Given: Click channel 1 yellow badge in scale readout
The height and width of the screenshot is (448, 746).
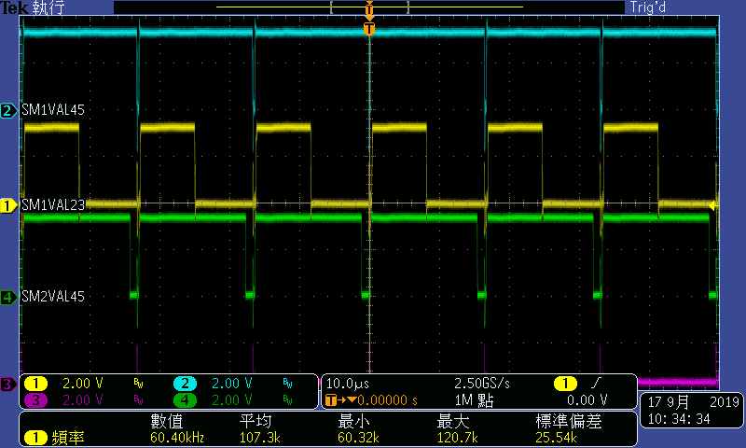Looking at the screenshot, I should pos(35,384).
